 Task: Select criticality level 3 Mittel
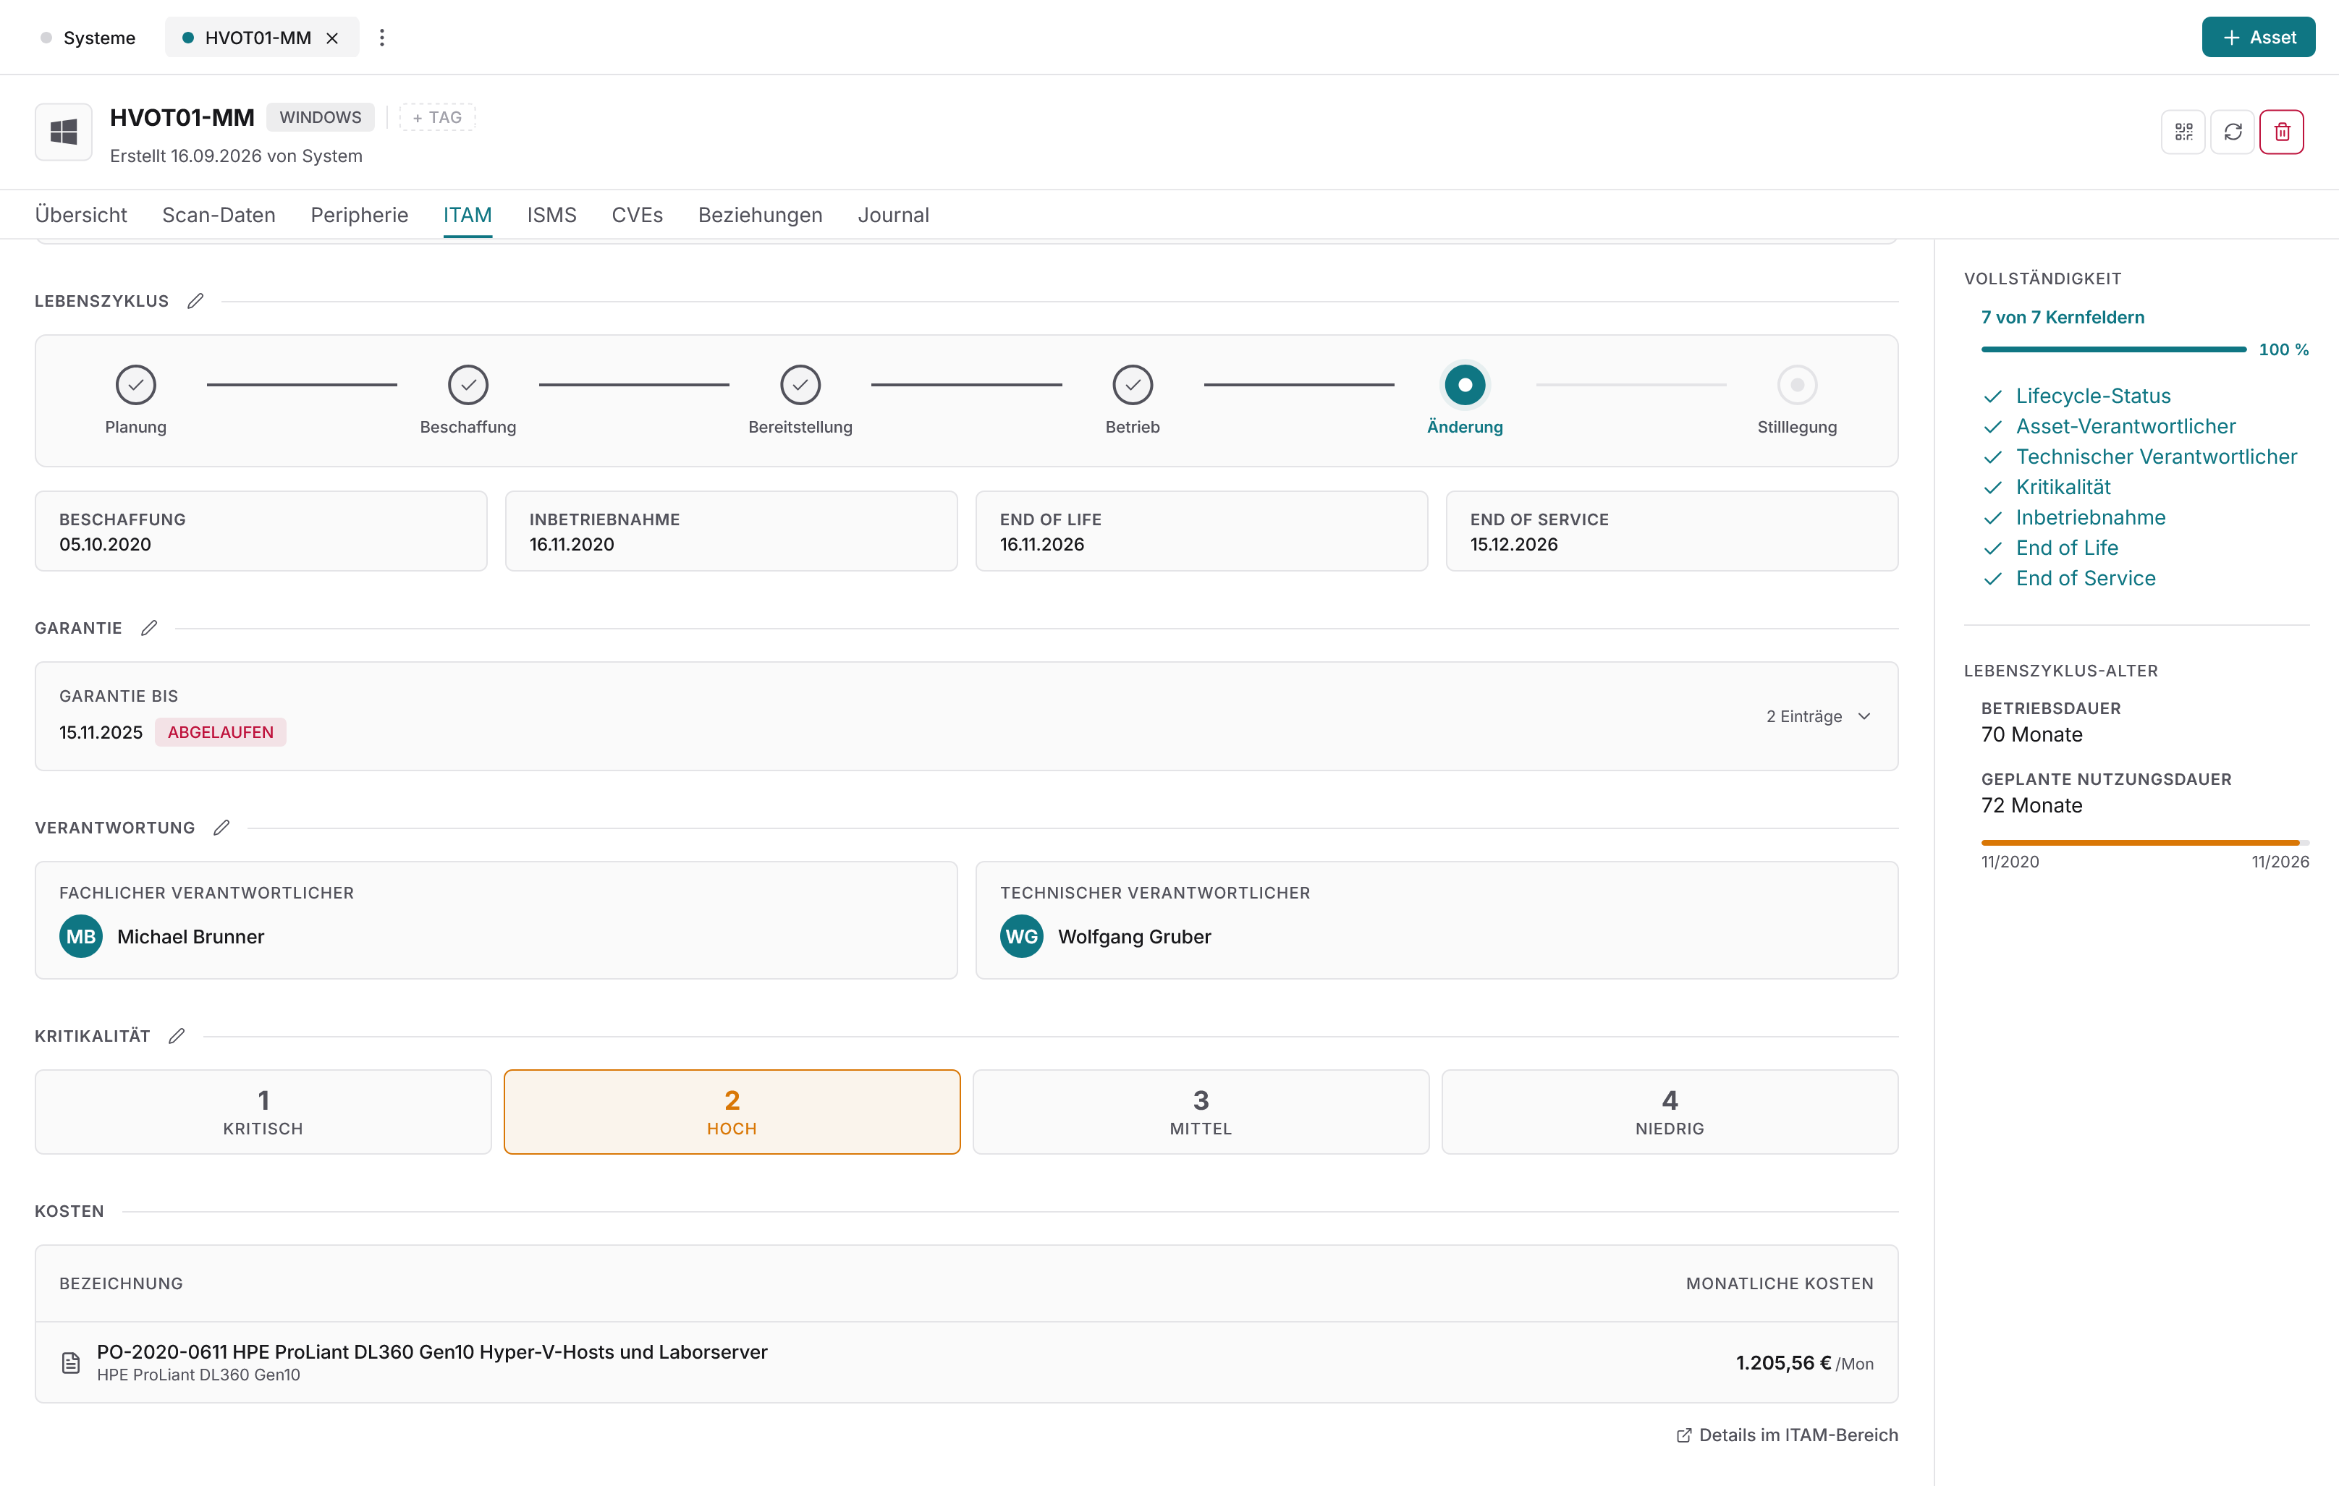1201,1112
